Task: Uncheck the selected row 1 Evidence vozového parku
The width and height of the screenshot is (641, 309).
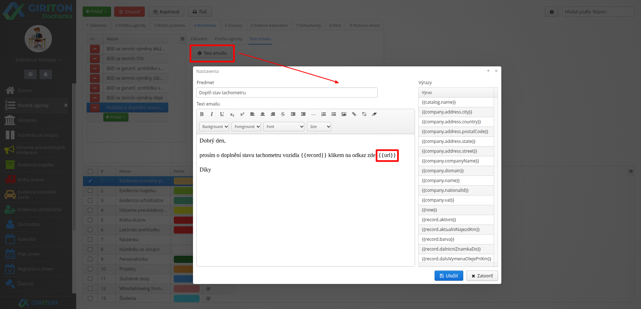Action: point(90,181)
